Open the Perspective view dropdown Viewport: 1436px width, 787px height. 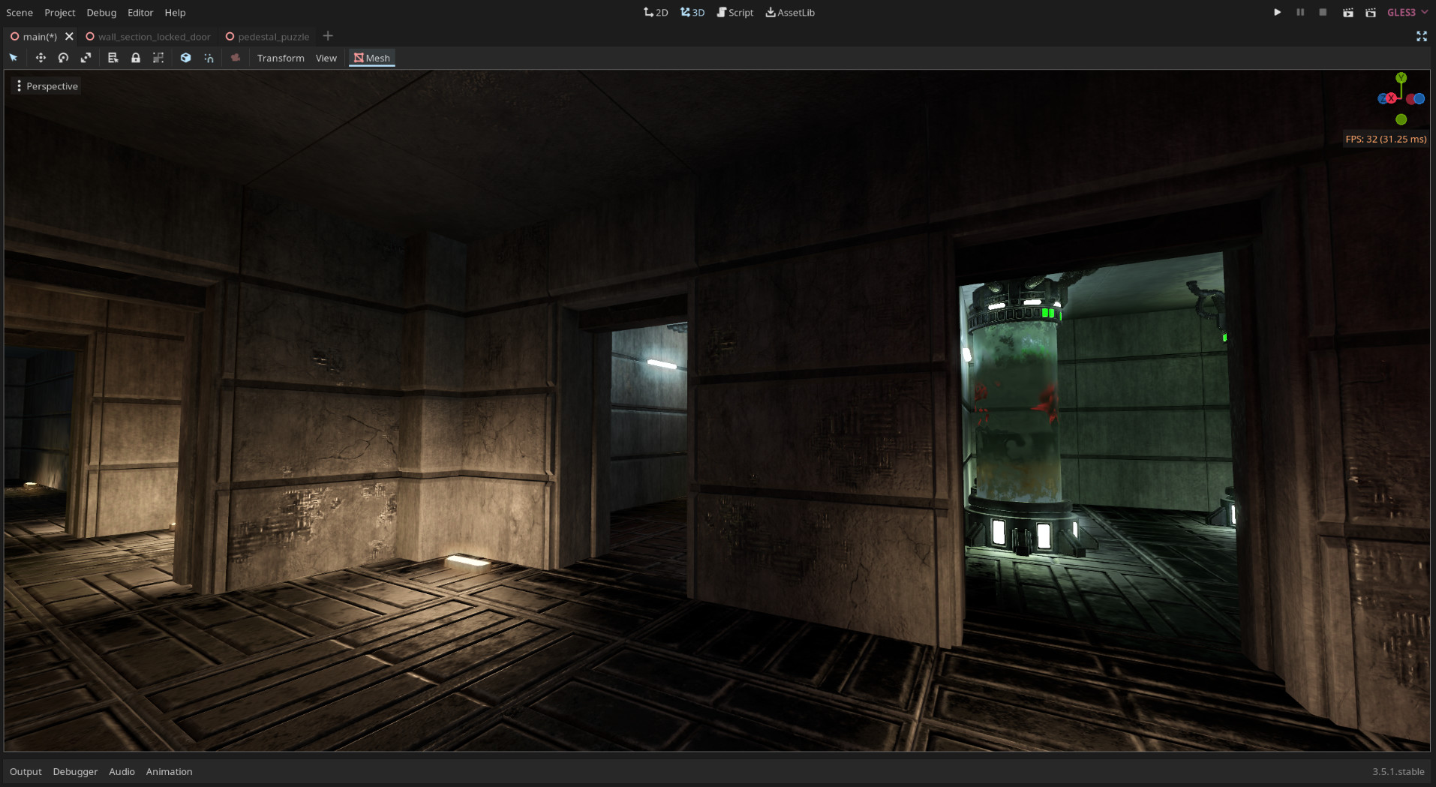coord(47,86)
